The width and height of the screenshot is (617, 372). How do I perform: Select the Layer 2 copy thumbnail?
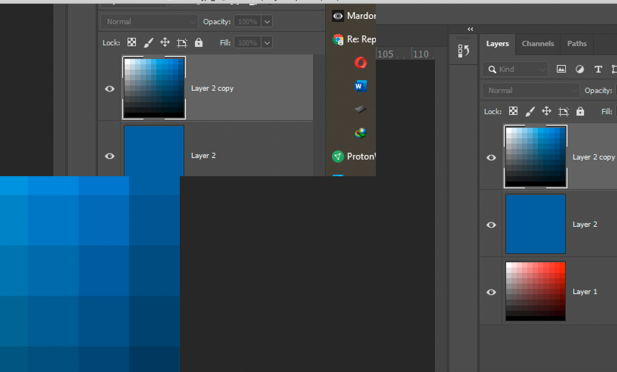[x=535, y=157]
